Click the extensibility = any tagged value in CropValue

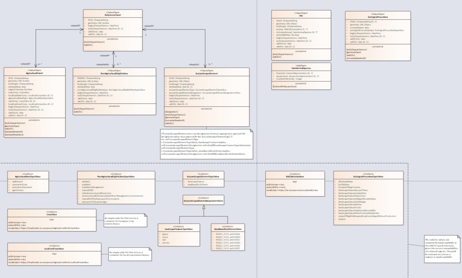click(17, 225)
